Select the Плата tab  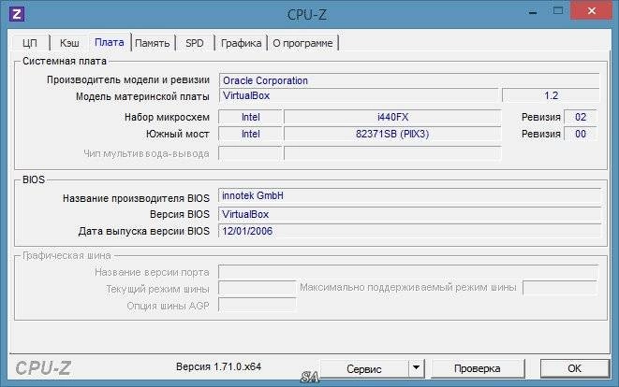coord(110,42)
